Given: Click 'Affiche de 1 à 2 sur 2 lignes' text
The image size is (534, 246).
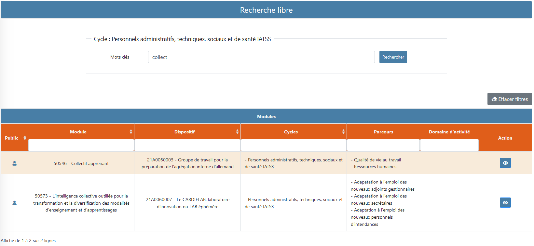Looking at the screenshot, I should pos(28,240).
